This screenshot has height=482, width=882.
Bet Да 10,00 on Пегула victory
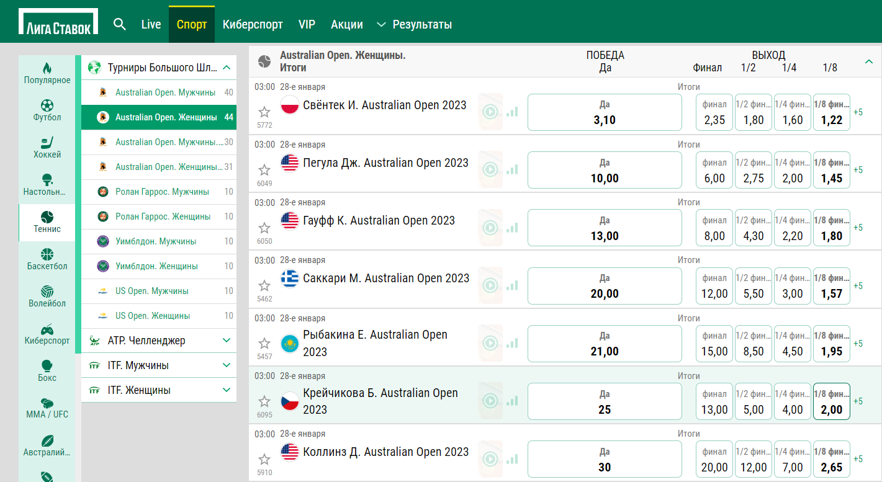point(605,170)
